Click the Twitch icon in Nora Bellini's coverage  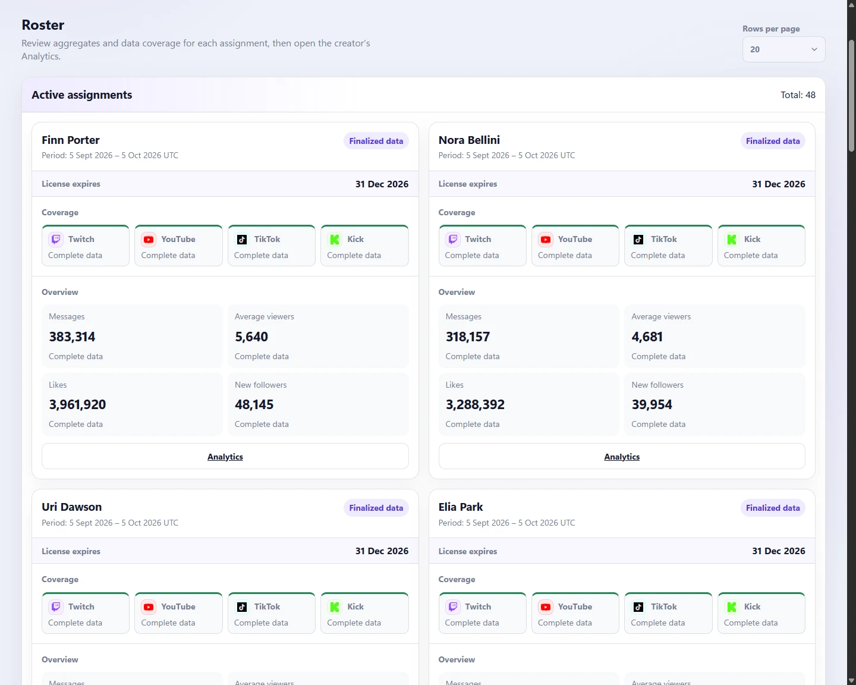tap(453, 239)
